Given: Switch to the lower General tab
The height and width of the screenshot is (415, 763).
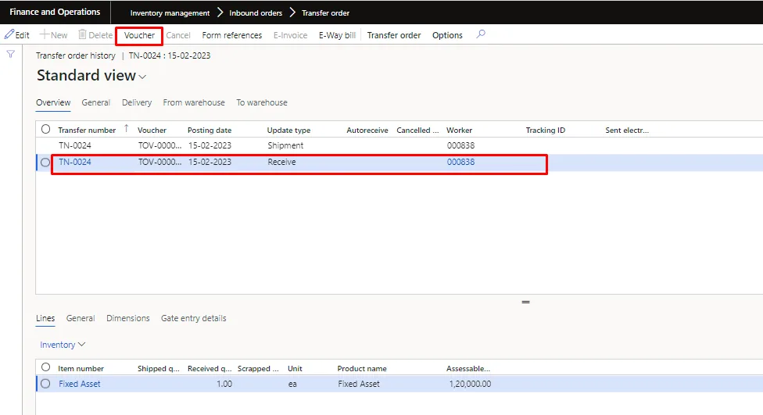Looking at the screenshot, I should (81, 318).
